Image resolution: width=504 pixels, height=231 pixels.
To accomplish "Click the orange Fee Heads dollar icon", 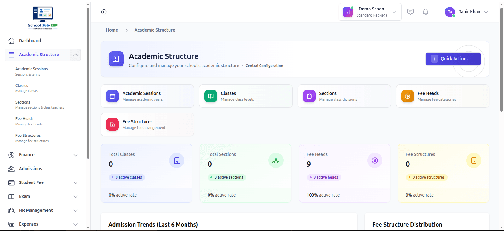I will pos(408,96).
